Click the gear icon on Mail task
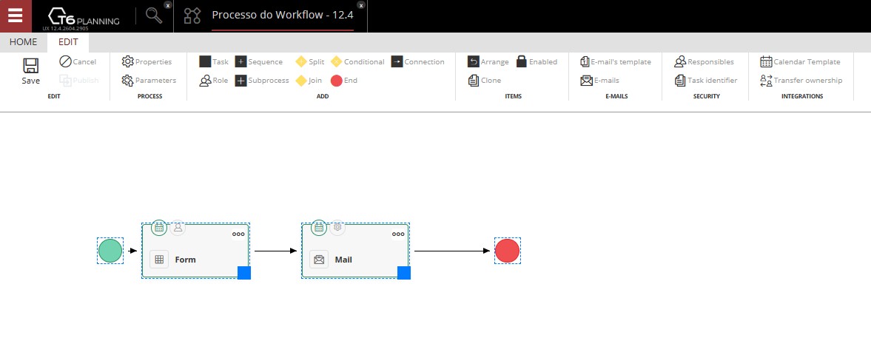The width and height of the screenshot is (871, 338). pyautogui.click(x=337, y=228)
